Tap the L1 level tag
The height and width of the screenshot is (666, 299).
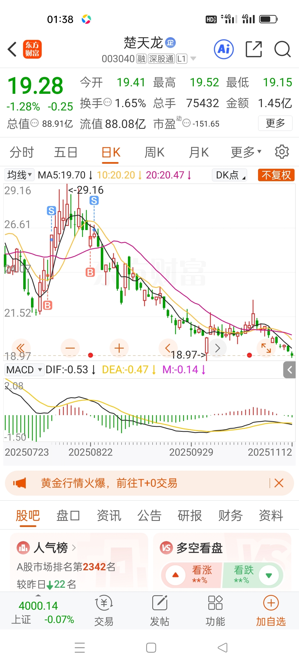click(x=182, y=59)
